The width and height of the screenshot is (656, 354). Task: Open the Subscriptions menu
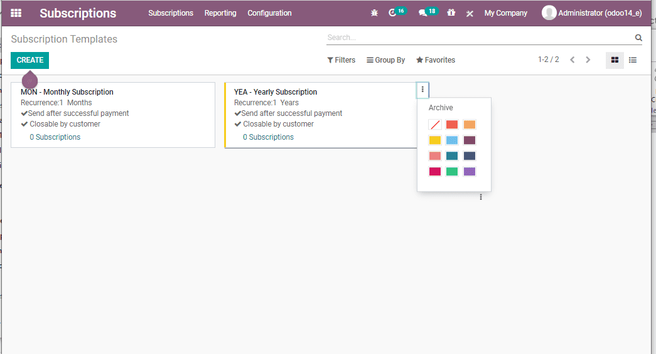point(171,13)
